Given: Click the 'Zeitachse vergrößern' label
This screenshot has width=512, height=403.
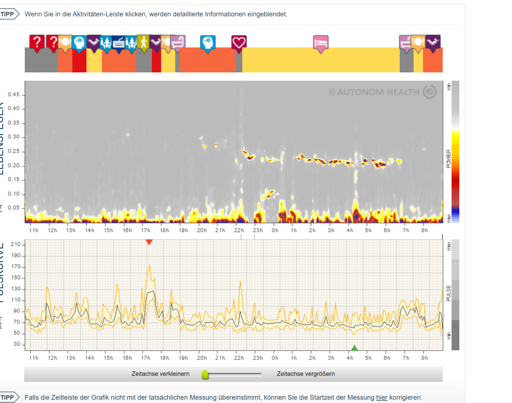Looking at the screenshot, I should [x=306, y=374].
